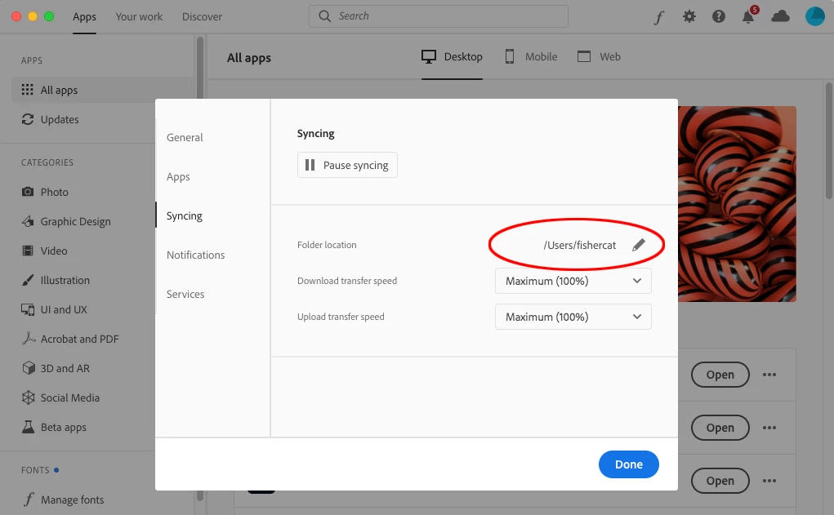Click the Acrobat and PDF sidebar label

click(80, 339)
